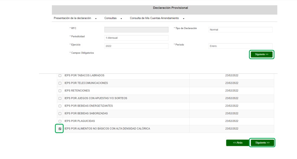The height and width of the screenshot is (159, 297).
Task: Click date 23/02/2022 in PLAGUICIDAS row
Action: click(x=232, y=121)
